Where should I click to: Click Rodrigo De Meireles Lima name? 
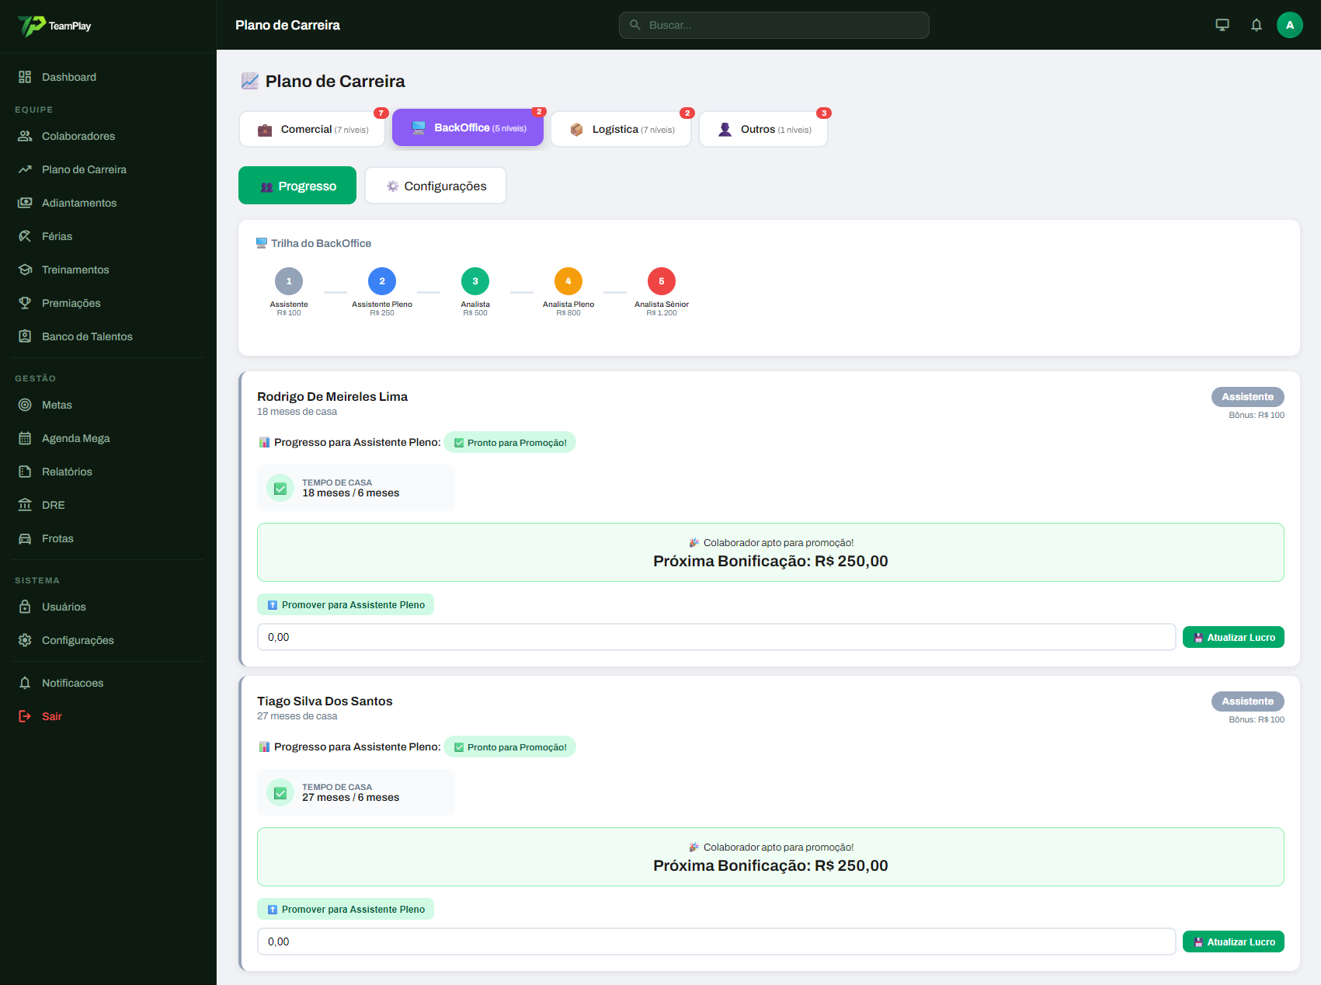pyautogui.click(x=332, y=396)
